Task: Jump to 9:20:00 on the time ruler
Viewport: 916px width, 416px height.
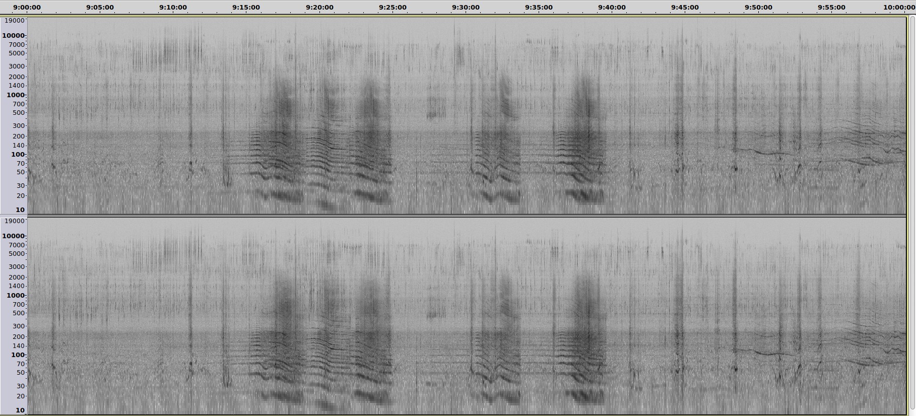Action: [x=319, y=7]
